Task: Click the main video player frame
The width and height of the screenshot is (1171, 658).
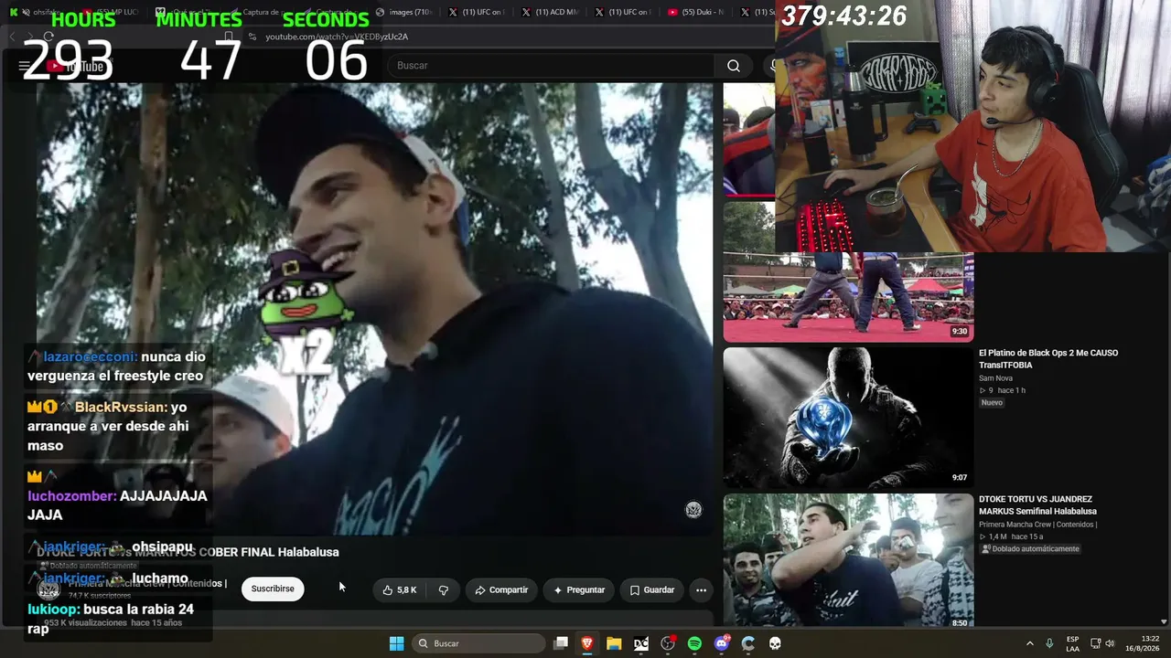Action: click(374, 309)
